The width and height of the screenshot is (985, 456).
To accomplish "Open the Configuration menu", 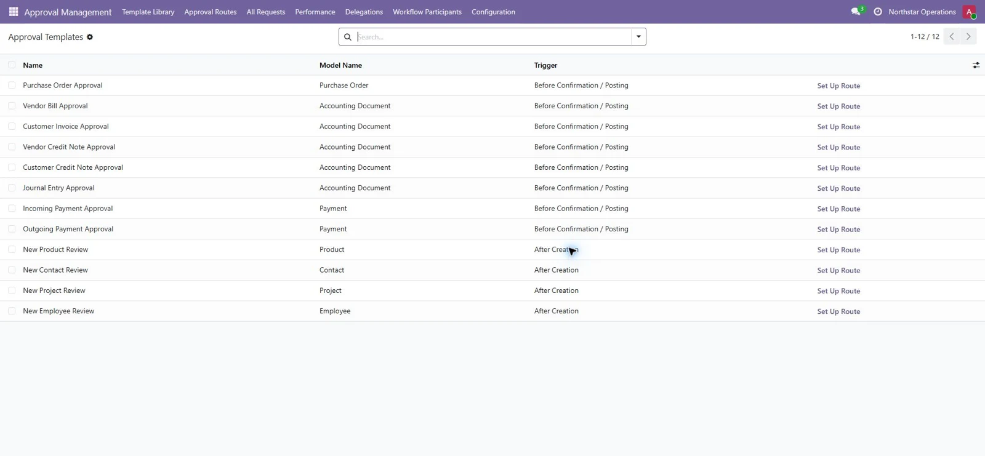I will coord(493,12).
